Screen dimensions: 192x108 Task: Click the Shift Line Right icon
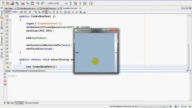(x=69, y=12)
